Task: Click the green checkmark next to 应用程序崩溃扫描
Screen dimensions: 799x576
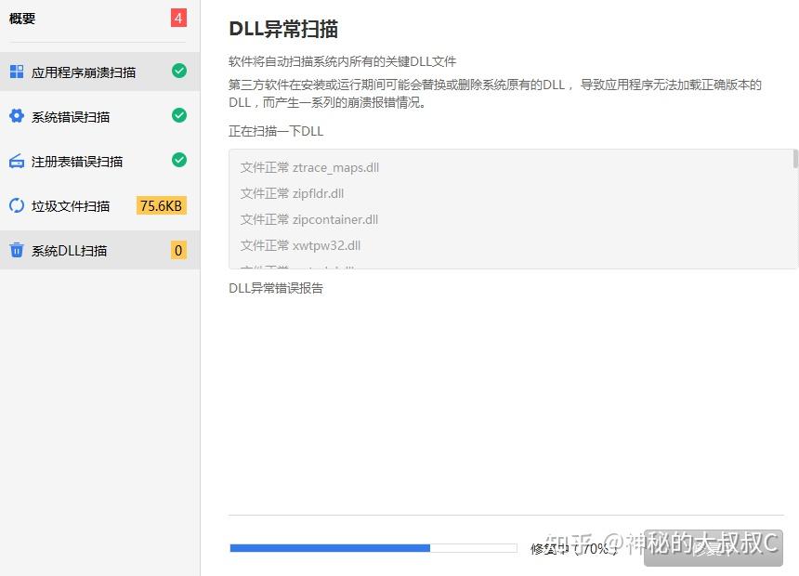Action: pos(179,71)
